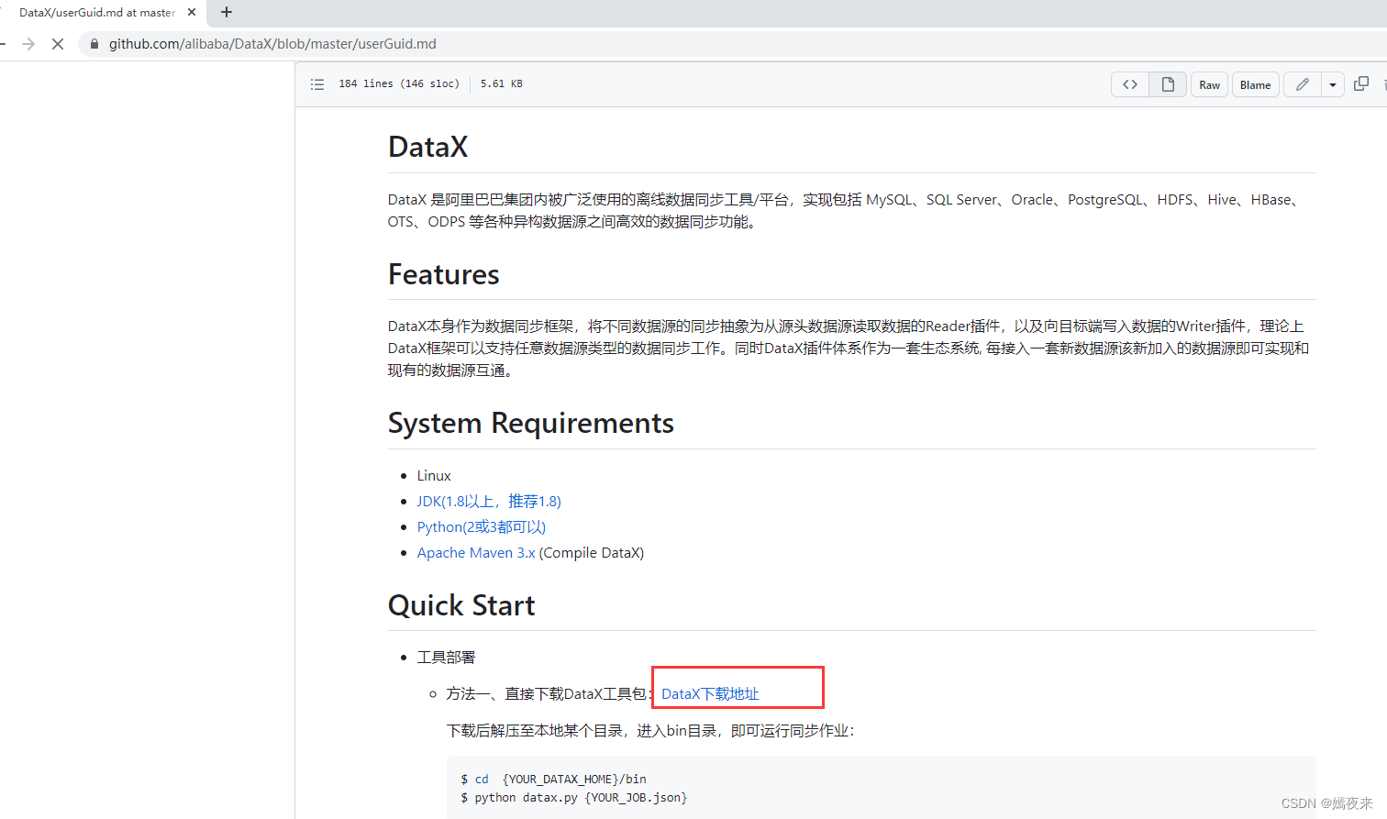Select the DataX/userGuid.md at master tab

(x=97, y=13)
